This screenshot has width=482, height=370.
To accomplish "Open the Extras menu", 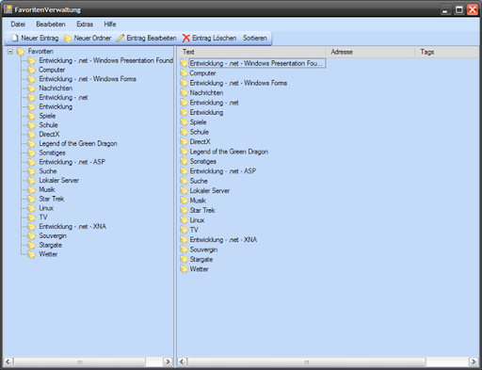I will (85, 24).
